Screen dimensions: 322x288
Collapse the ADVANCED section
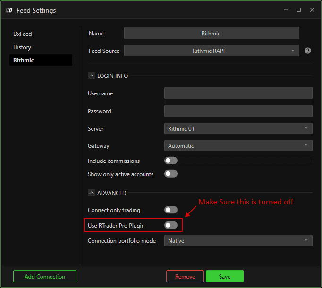tap(92, 193)
